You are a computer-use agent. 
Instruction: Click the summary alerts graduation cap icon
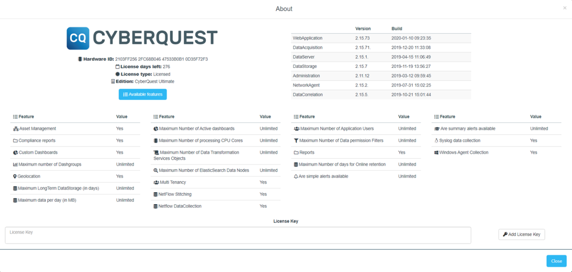[437, 129]
